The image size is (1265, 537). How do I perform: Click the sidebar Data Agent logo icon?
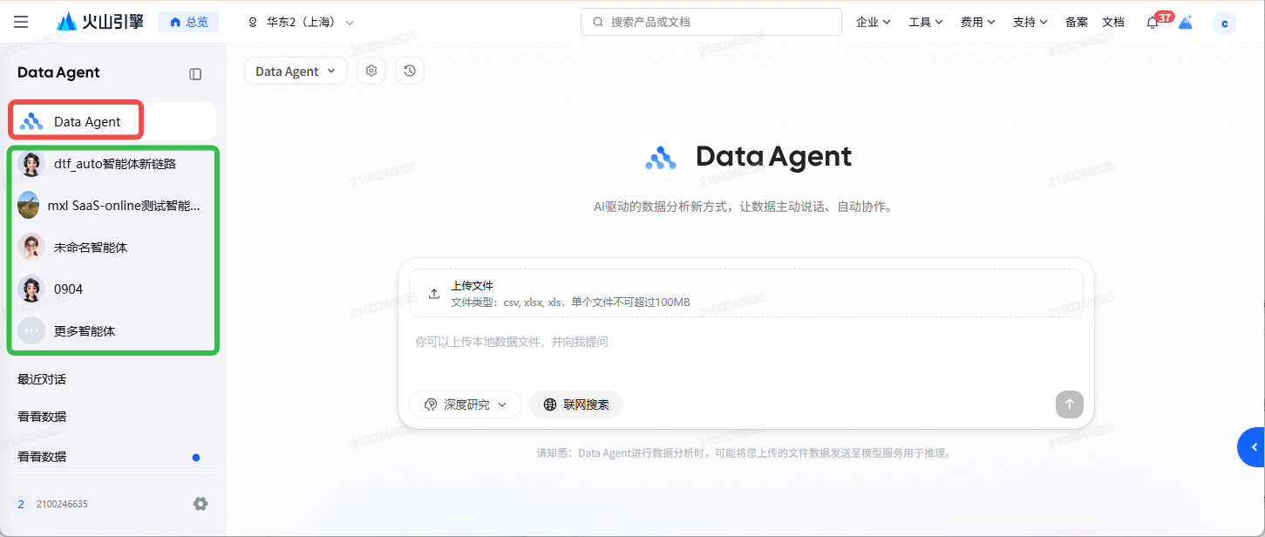coord(31,121)
